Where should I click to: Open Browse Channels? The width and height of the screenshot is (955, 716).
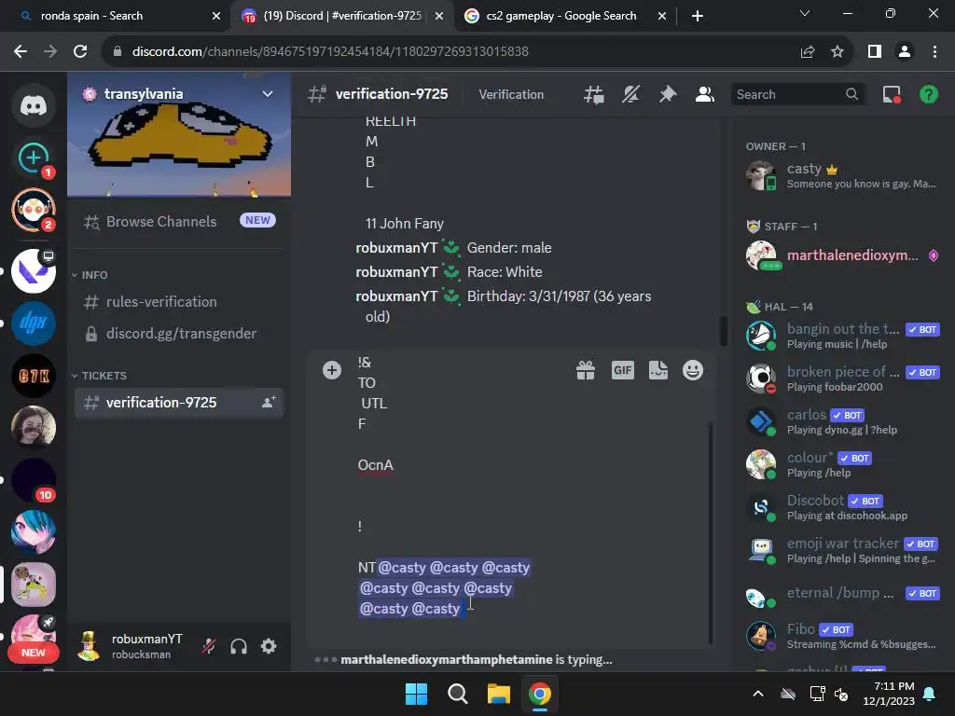[x=178, y=221]
